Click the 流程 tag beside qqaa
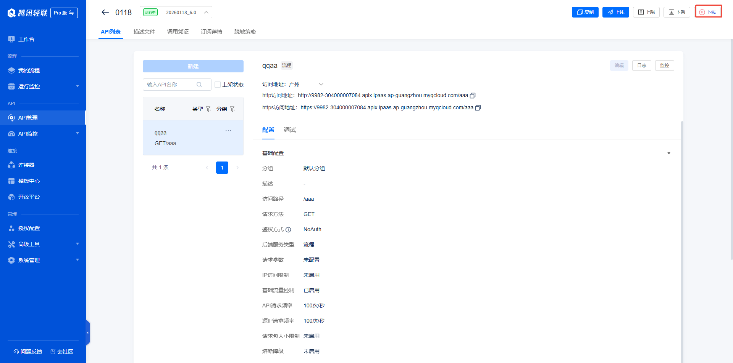The width and height of the screenshot is (733, 363). [x=287, y=66]
